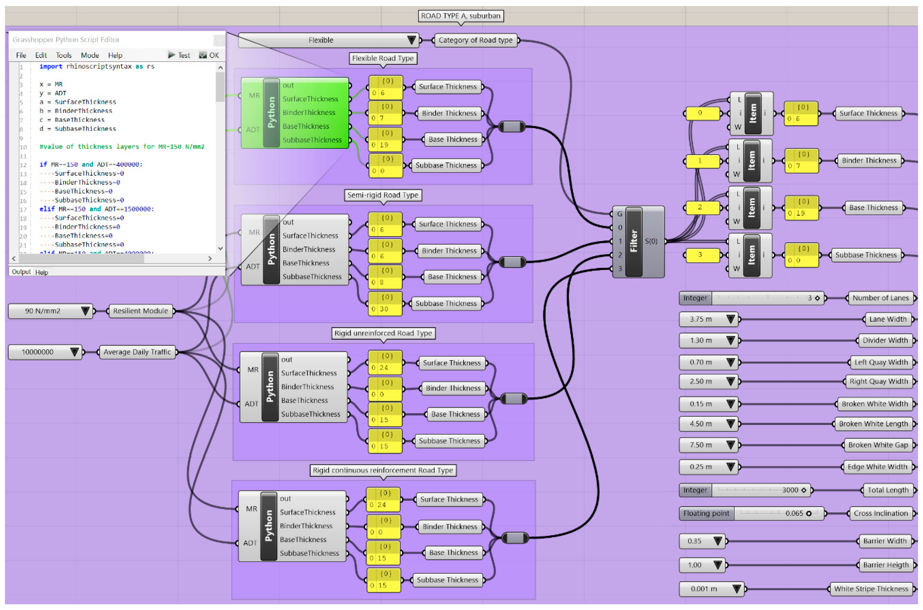The width and height of the screenshot is (923, 610).
Task: Open the 1.30 m divider width dropdown
Action: click(x=708, y=341)
